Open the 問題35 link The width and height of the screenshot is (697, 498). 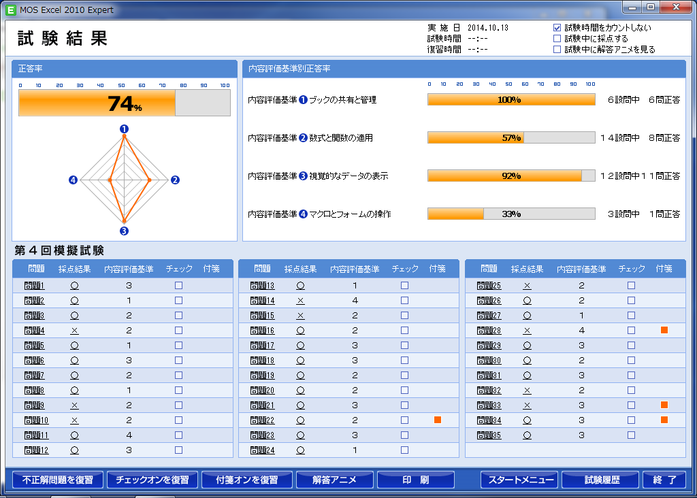coord(489,435)
